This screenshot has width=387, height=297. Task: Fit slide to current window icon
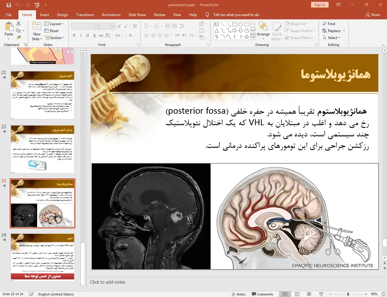tap(383, 294)
